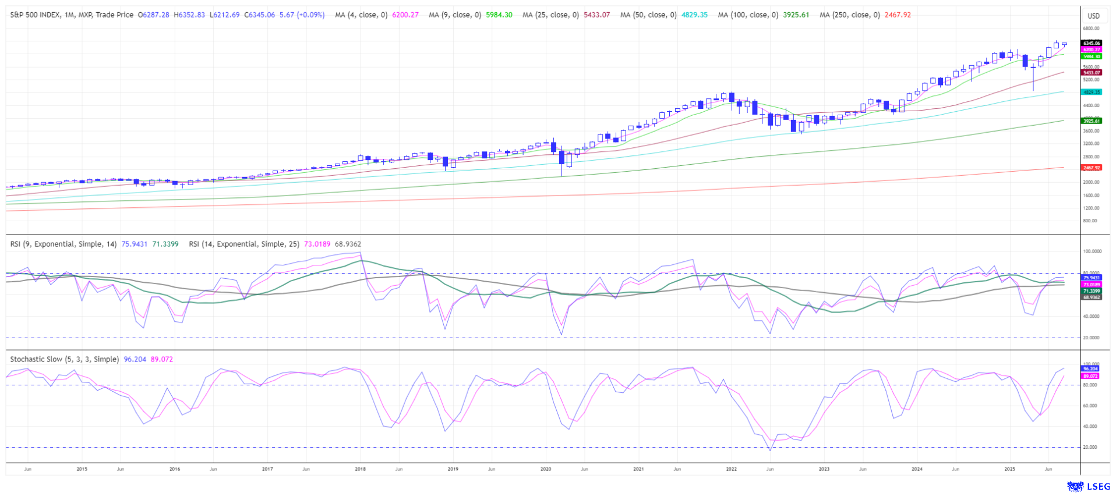Click the RSI (9, Exponential, Simple, 14) label

[x=63, y=244]
